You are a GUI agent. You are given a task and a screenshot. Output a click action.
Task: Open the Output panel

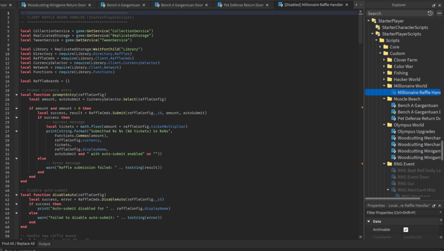[44, 244]
